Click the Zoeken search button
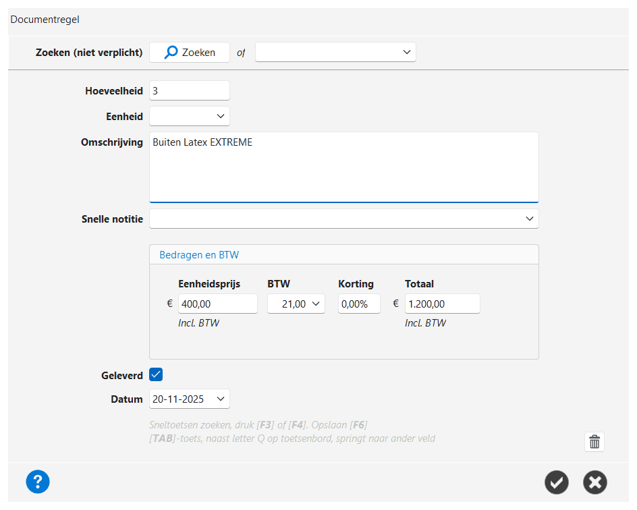Image resolution: width=637 pixels, height=510 pixels. 190,53
